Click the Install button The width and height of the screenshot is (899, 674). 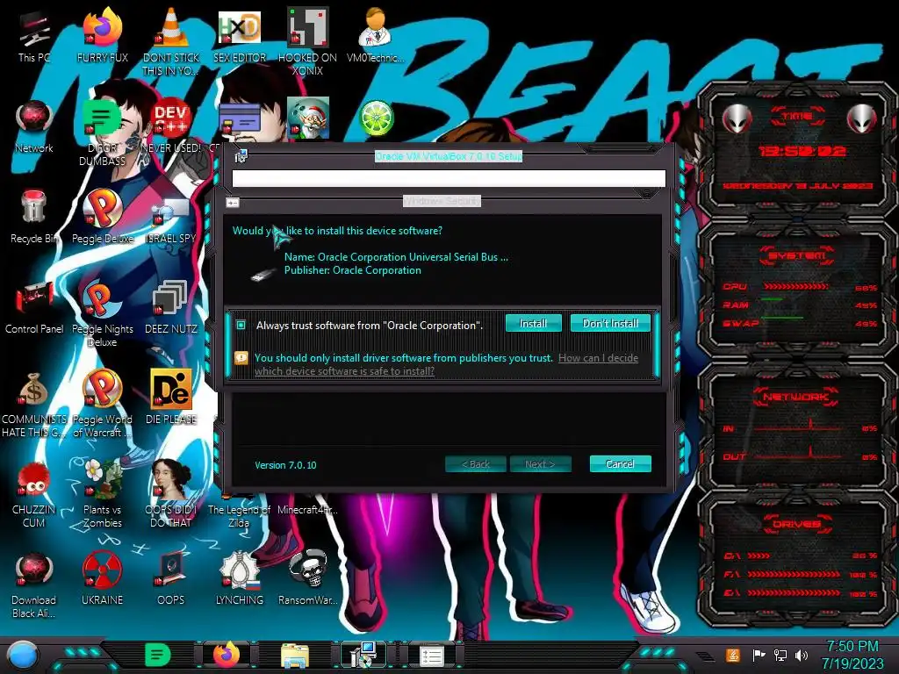click(533, 323)
